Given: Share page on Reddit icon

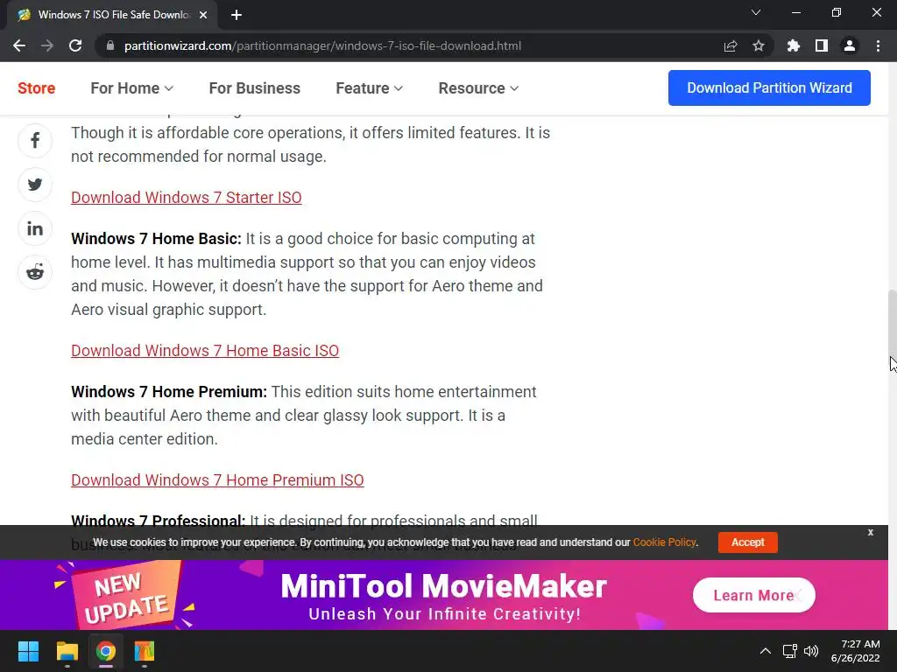Looking at the screenshot, I should (x=35, y=272).
